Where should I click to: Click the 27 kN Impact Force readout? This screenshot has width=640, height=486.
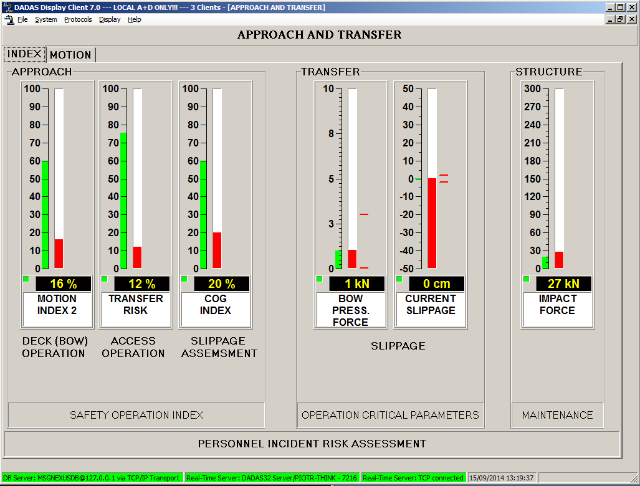coord(563,284)
